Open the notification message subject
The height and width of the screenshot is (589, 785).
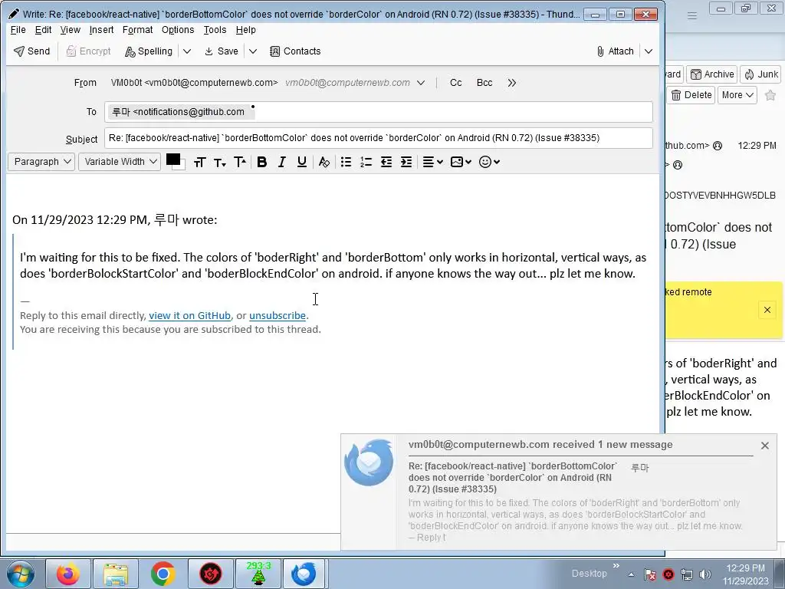(x=513, y=477)
